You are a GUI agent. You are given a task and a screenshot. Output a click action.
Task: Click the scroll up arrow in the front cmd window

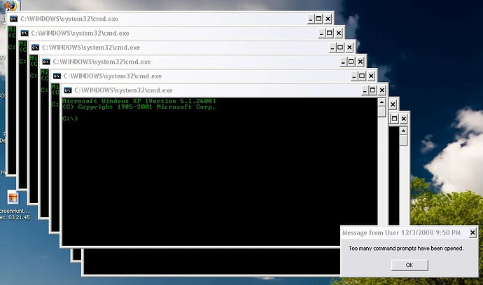[x=382, y=102]
